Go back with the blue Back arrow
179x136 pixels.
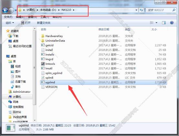[5, 10]
